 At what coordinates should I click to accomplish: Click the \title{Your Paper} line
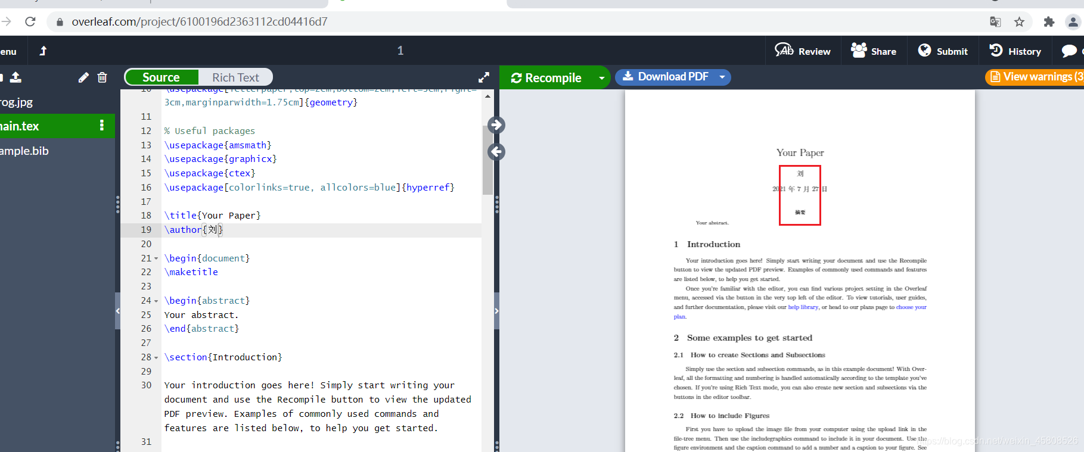[213, 216]
